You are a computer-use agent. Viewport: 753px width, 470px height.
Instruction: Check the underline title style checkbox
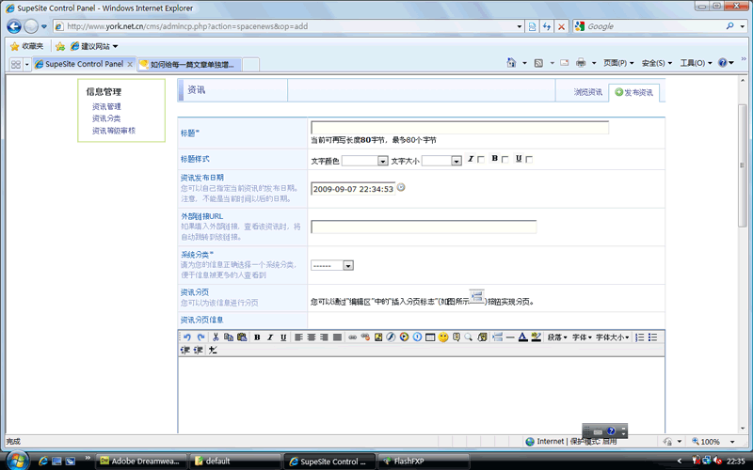coord(529,160)
